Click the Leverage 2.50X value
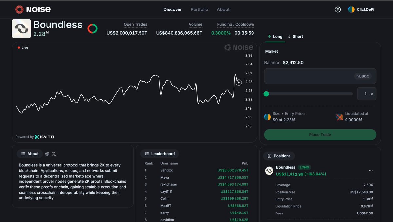Image resolution: width=393 pixels, height=222 pixels. [368, 185]
